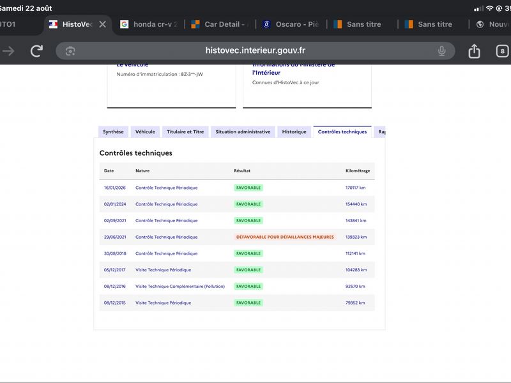Click Visite Technique Complémentaire (Pollution) entry
511x383 pixels.
[x=180, y=286]
